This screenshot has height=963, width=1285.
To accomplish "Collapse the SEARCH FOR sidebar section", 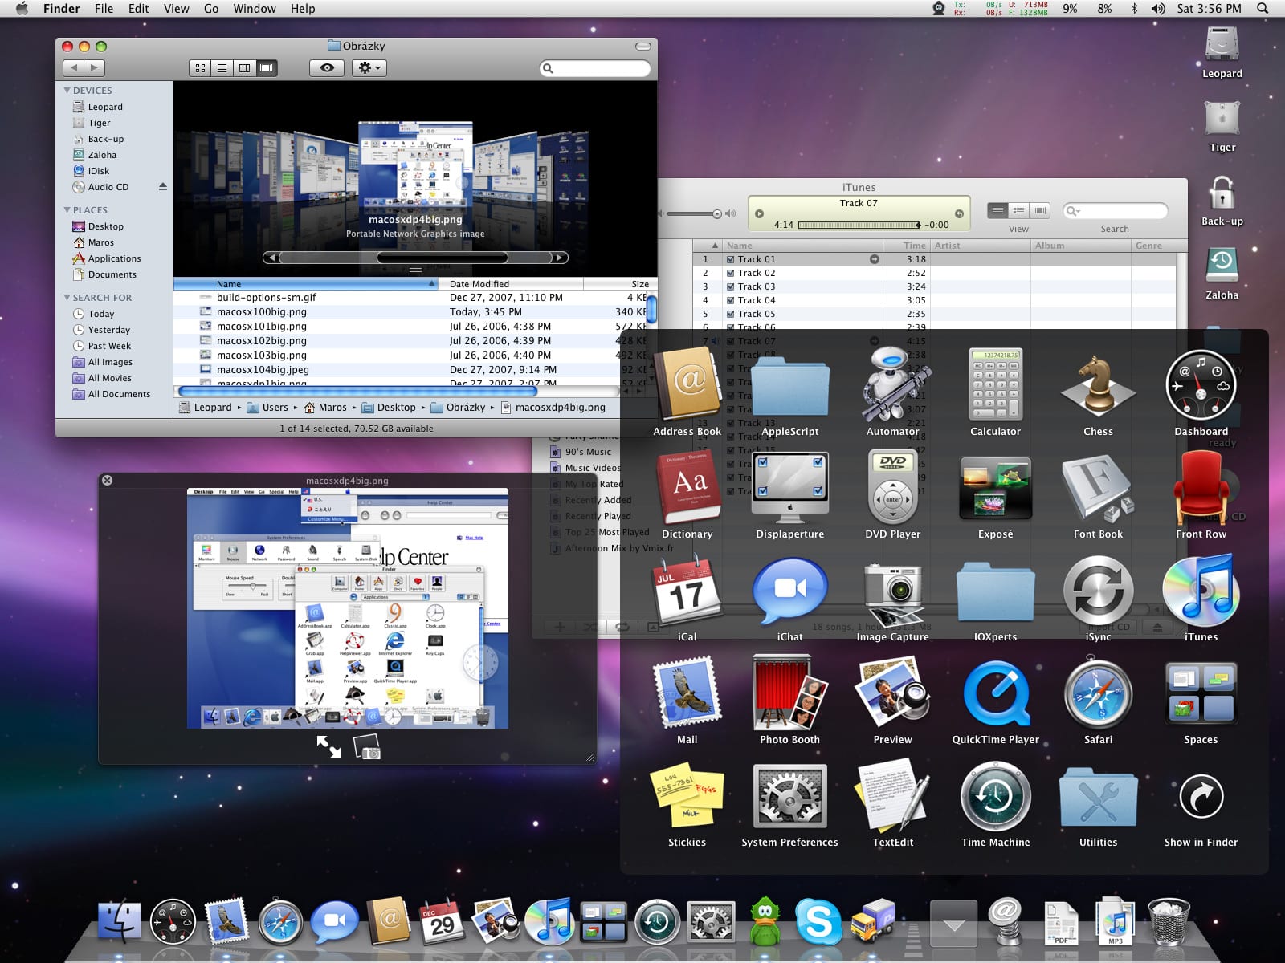I will (x=67, y=298).
